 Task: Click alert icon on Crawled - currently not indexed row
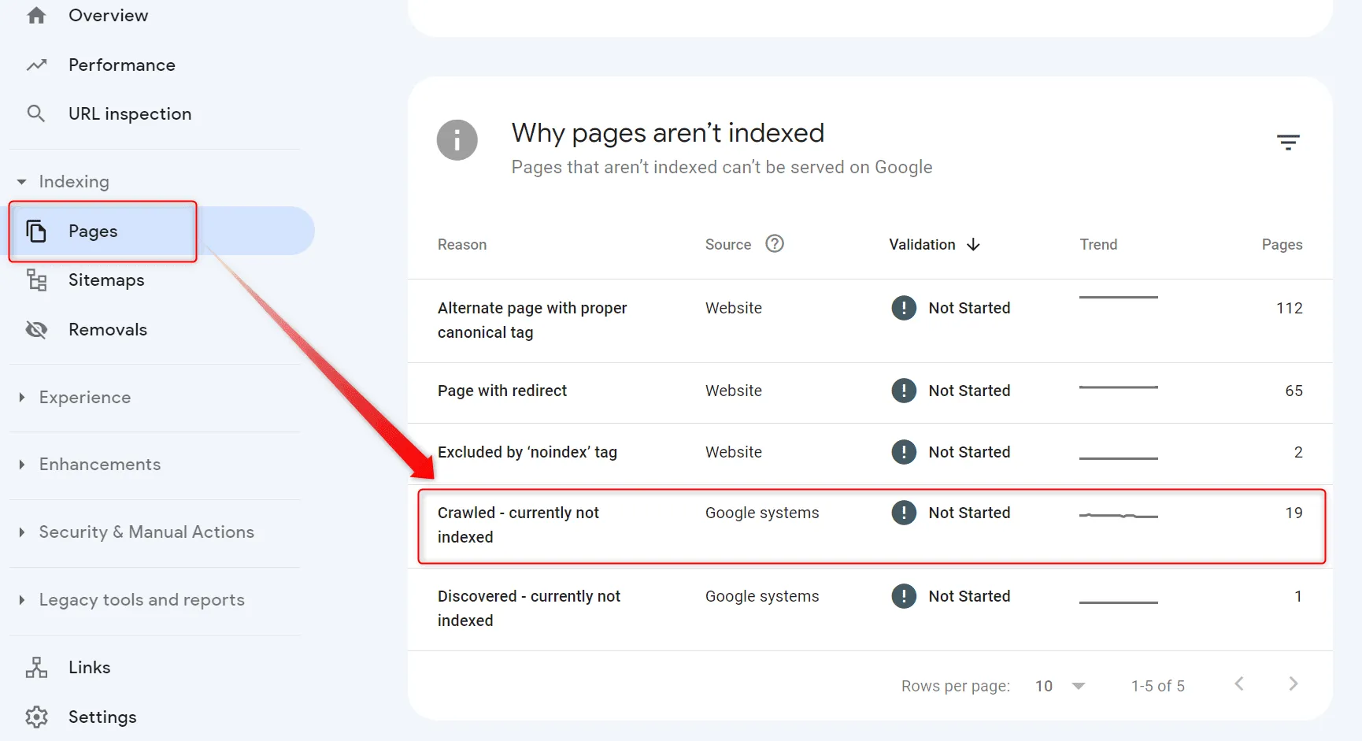pyautogui.click(x=904, y=513)
